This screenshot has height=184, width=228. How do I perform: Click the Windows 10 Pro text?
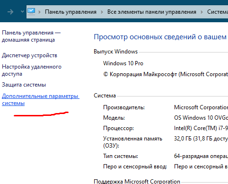coord(123,63)
